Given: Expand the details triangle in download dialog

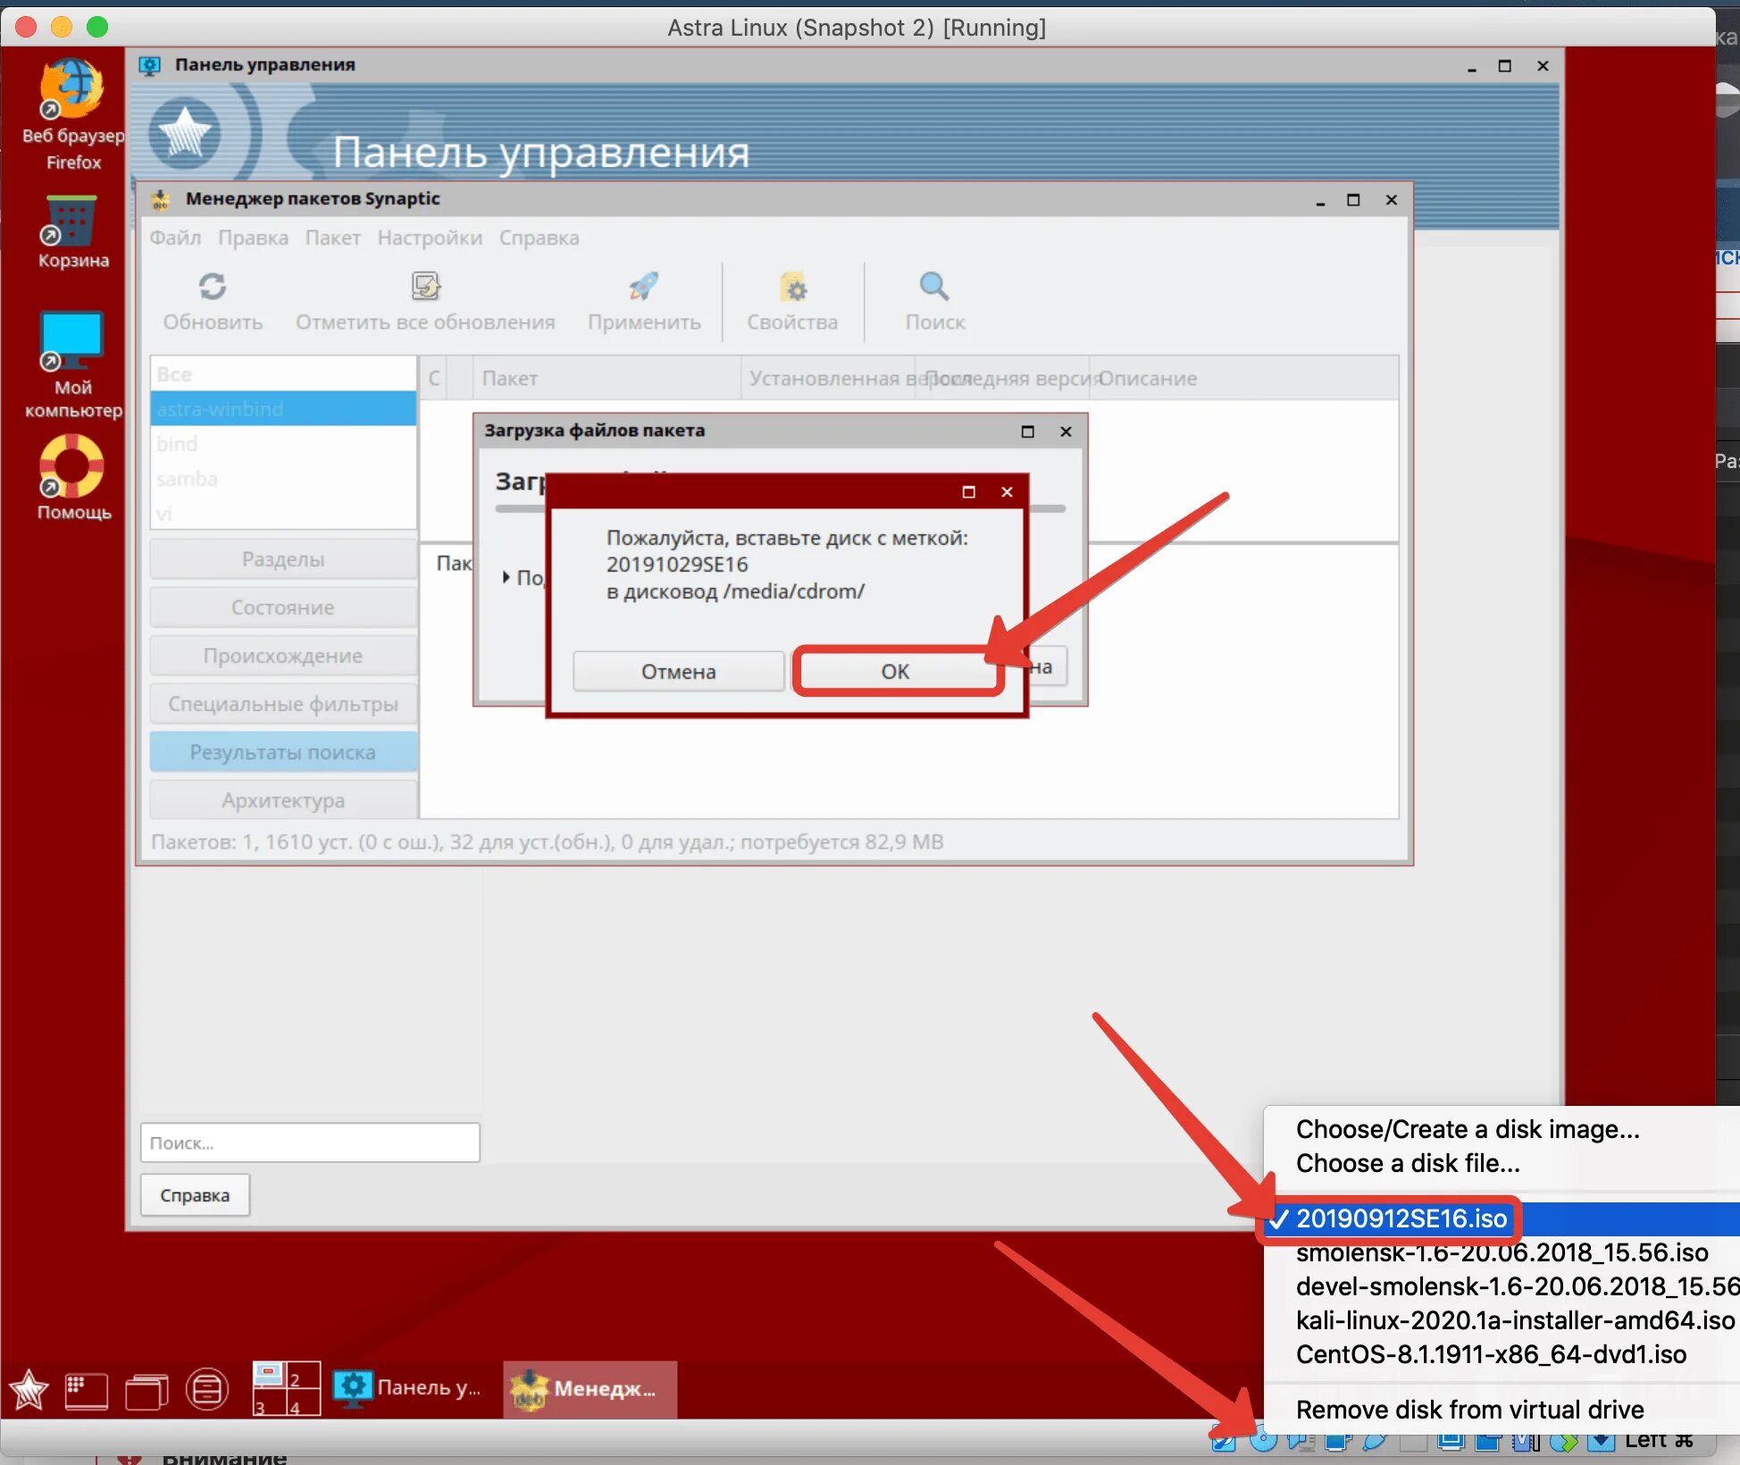Looking at the screenshot, I should pos(506,577).
